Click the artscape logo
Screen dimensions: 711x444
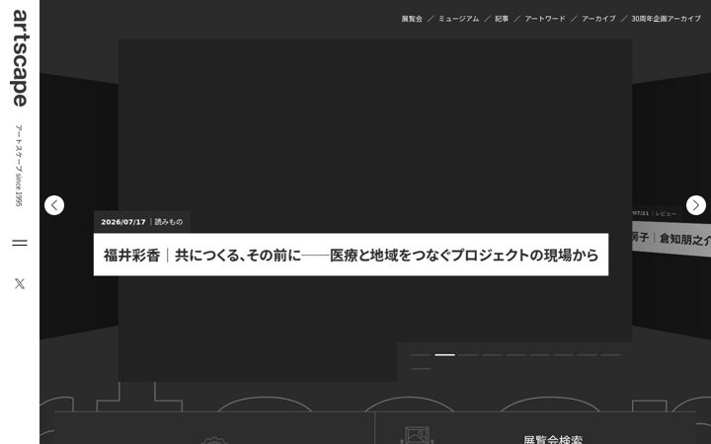tap(20, 58)
